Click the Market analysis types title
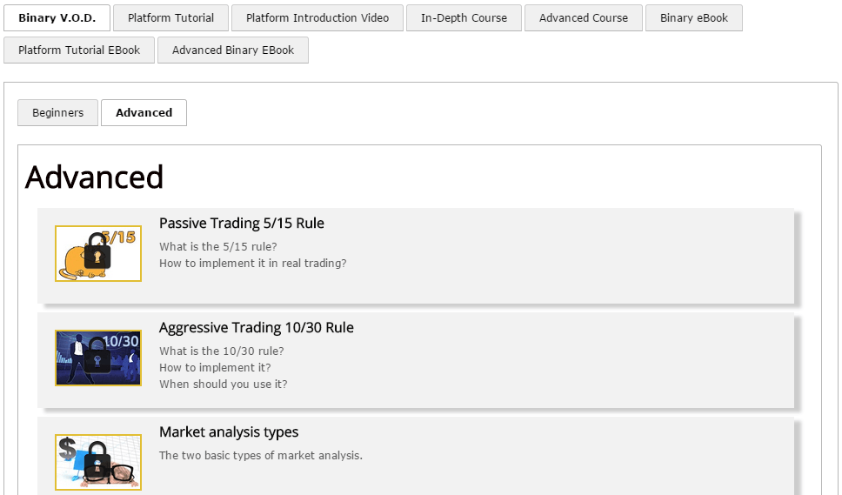 click(x=229, y=432)
